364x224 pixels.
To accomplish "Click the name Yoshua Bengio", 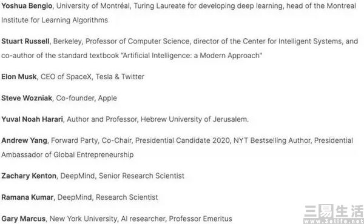I will tap(27, 6).
